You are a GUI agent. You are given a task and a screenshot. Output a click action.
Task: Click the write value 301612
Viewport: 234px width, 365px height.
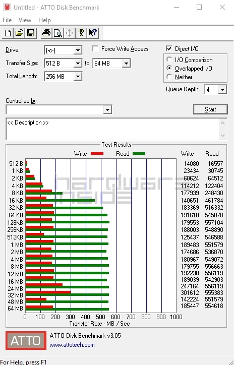190,292
